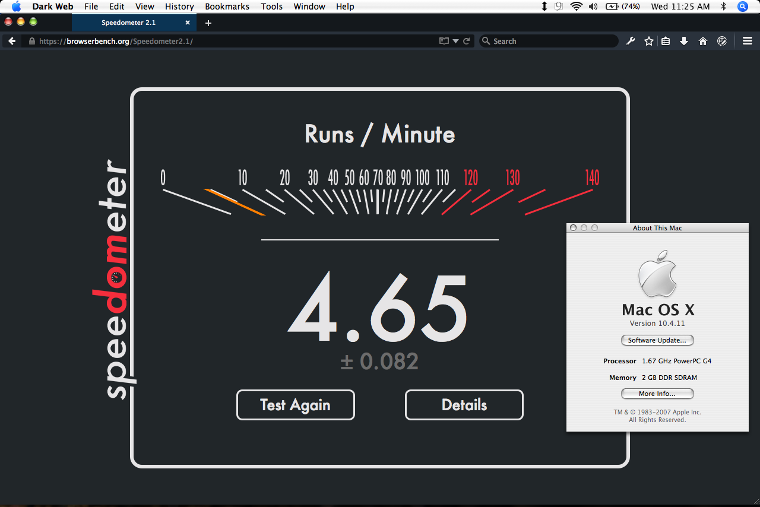760x507 pixels.
Task: Show bookmarks list icon
Action: click(x=666, y=41)
